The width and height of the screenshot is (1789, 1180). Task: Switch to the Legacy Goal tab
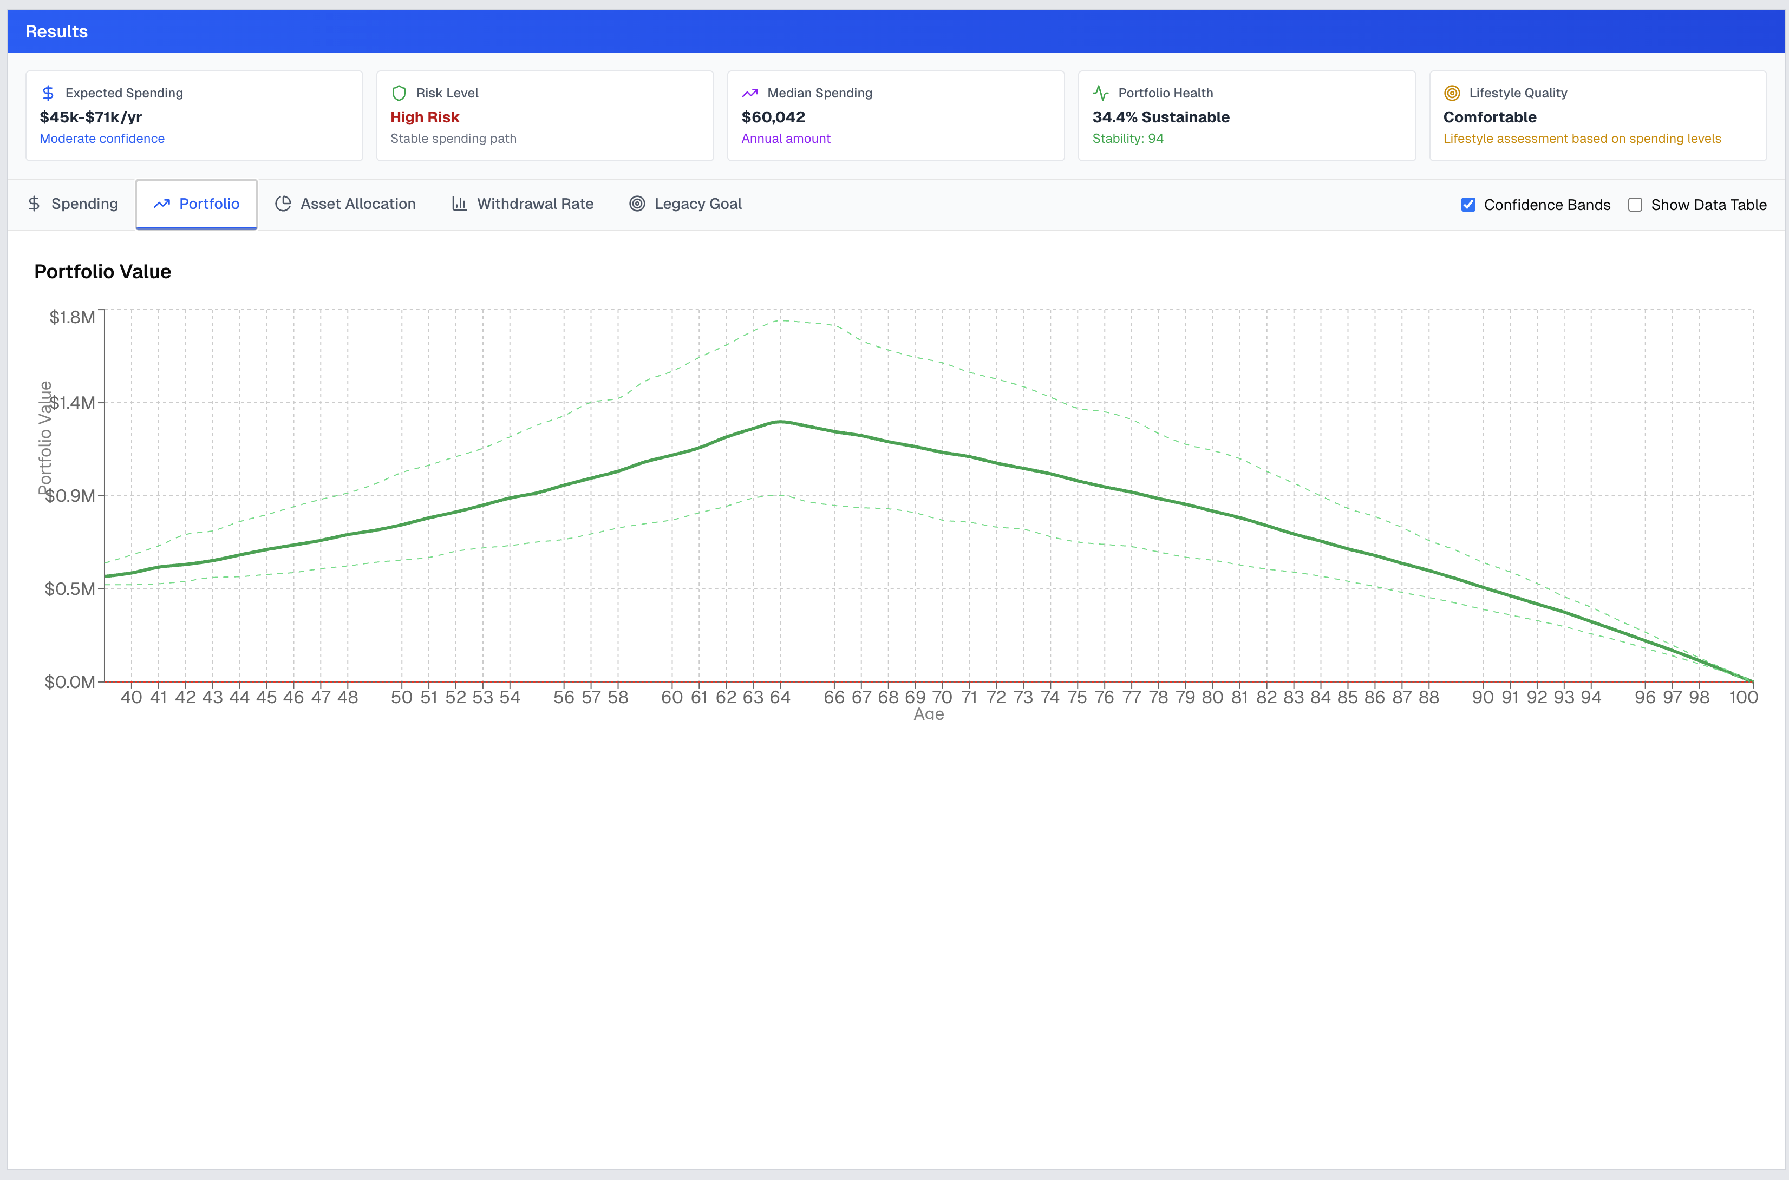[x=685, y=204]
